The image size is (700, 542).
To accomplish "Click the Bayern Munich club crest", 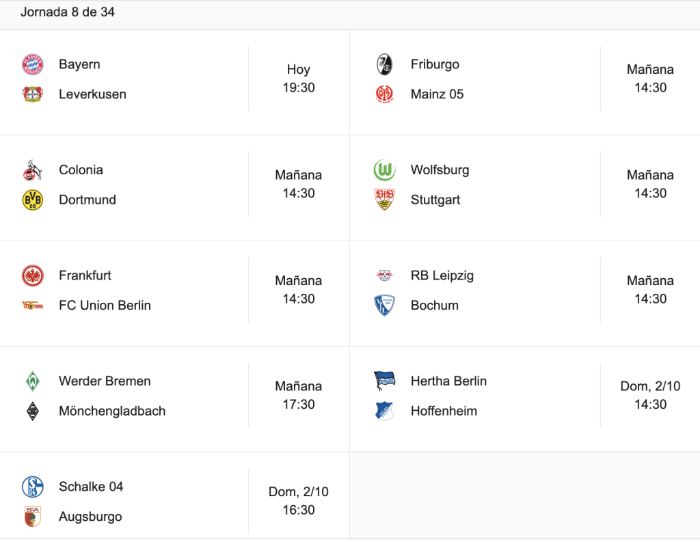I will [33, 64].
